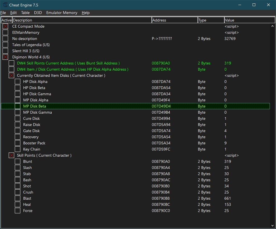Maximize the Cheat Engine window
Viewport: 276px width, 229px height.
pyautogui.click(x=254, y=5)
